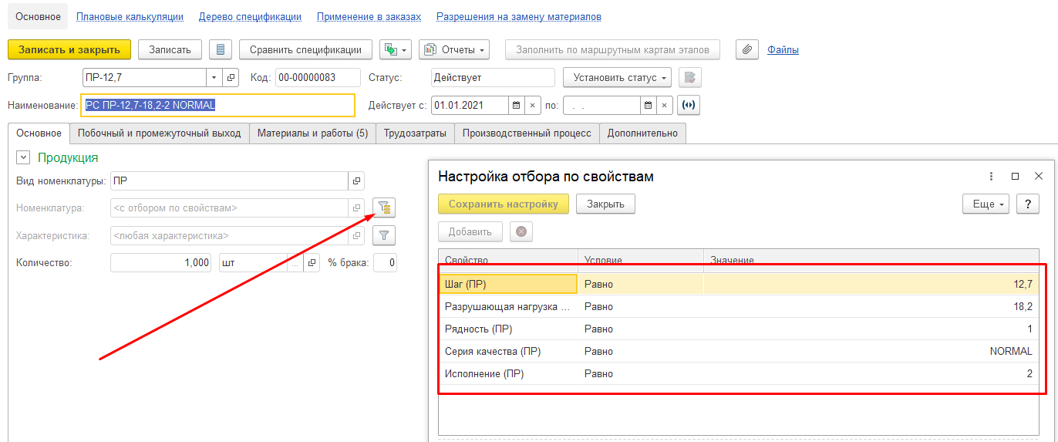1058x442 pixels.
Task: Click the Сохранить настройку button
Action: click(504, 204)
